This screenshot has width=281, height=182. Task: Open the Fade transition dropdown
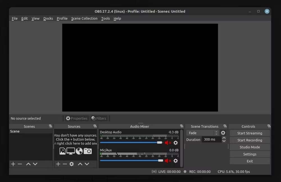pos(202,133)
